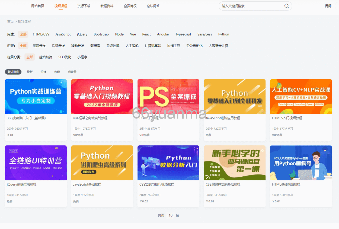
Task: Open the 会员特权 nav item
Action: pos(130,6)
